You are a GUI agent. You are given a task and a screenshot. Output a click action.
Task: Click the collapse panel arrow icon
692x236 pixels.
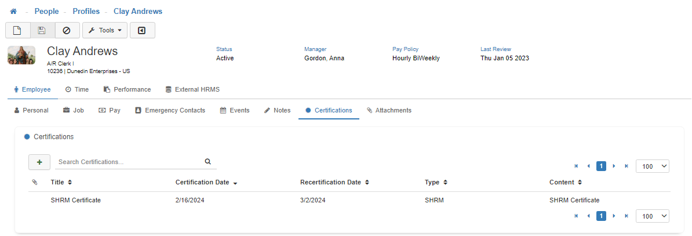pos(142,30)
